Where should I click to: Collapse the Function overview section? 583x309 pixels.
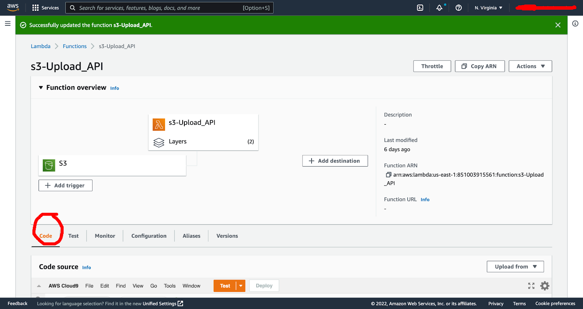(41, 88)
